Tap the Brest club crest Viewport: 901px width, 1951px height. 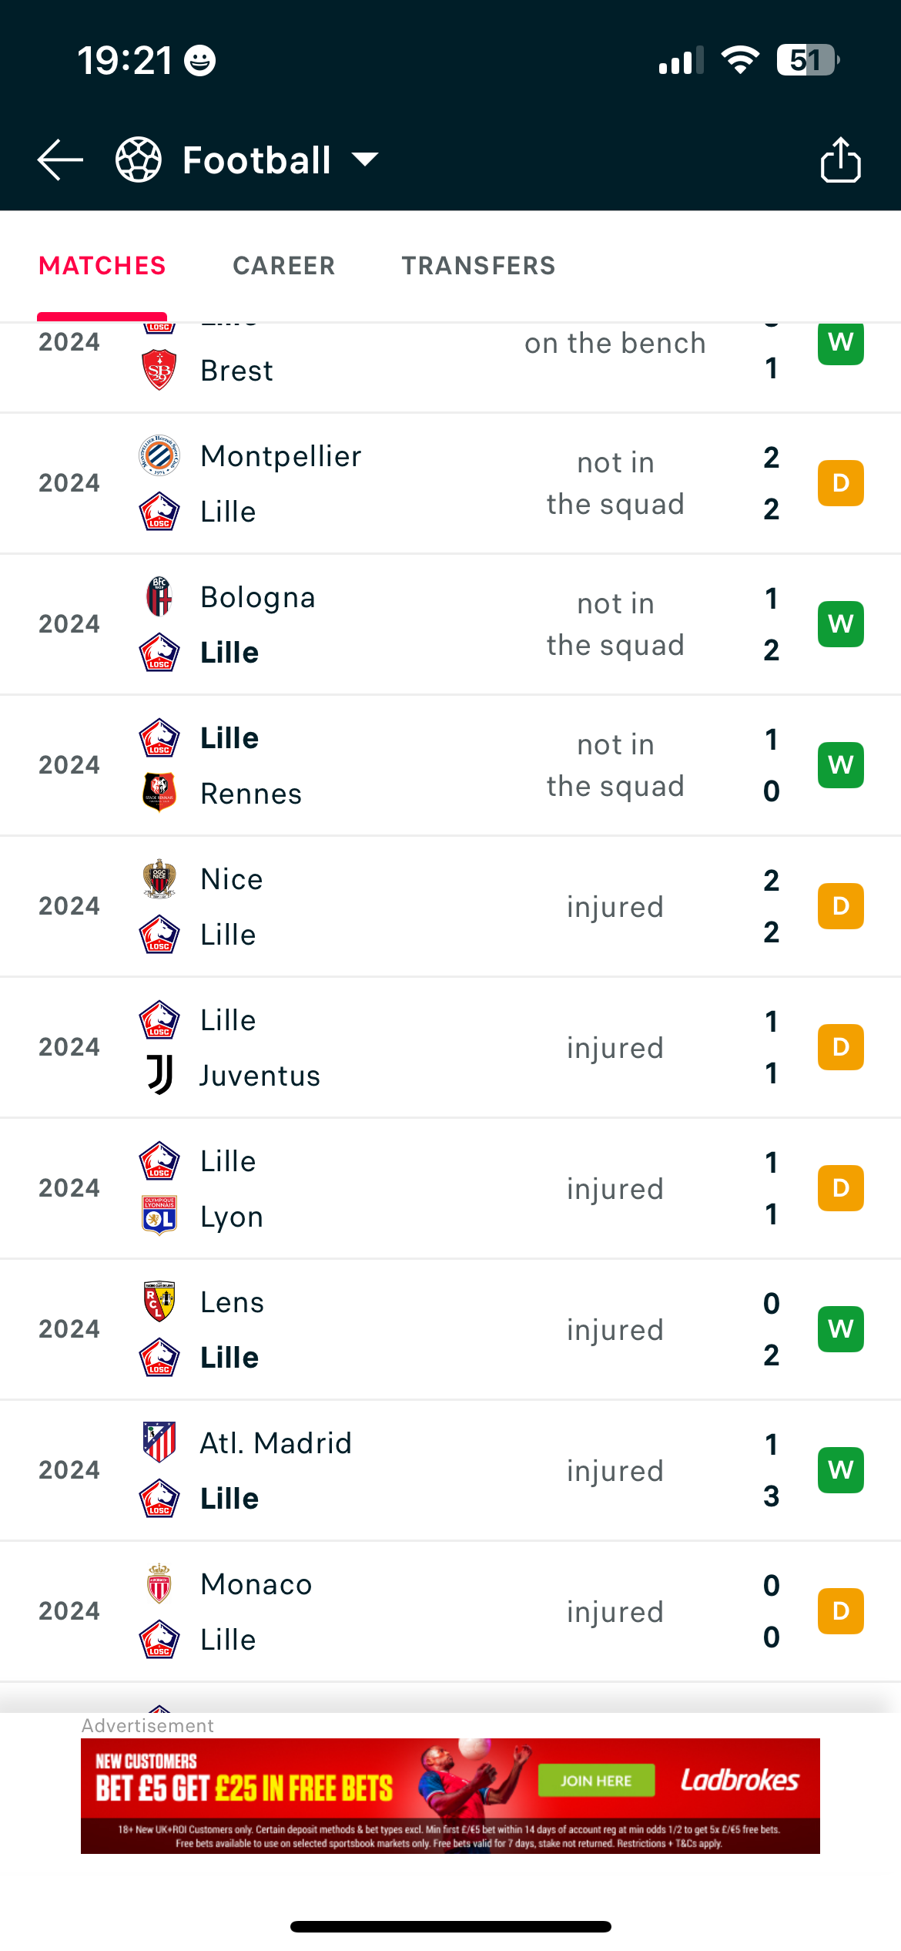pos(159,370)
